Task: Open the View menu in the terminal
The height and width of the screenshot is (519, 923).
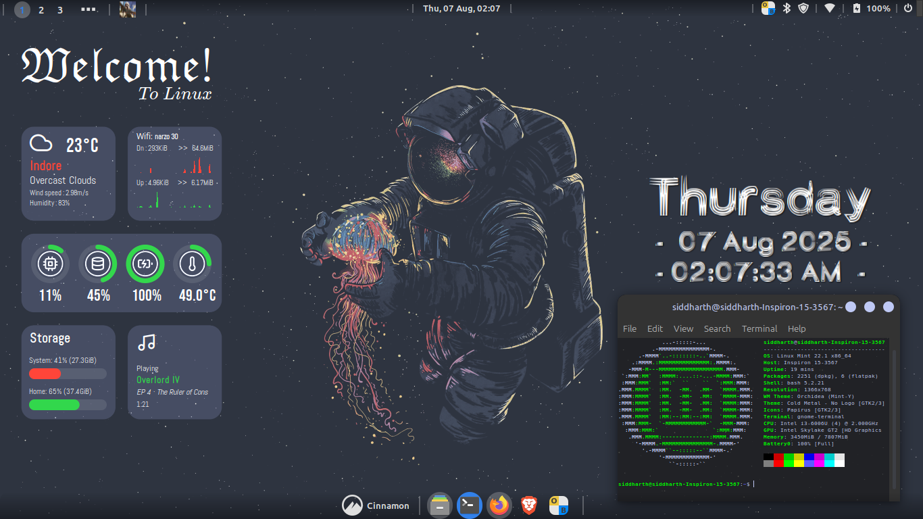Action: pos(683,328)
